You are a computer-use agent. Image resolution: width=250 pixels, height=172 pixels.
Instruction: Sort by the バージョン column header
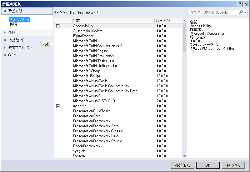165,21
